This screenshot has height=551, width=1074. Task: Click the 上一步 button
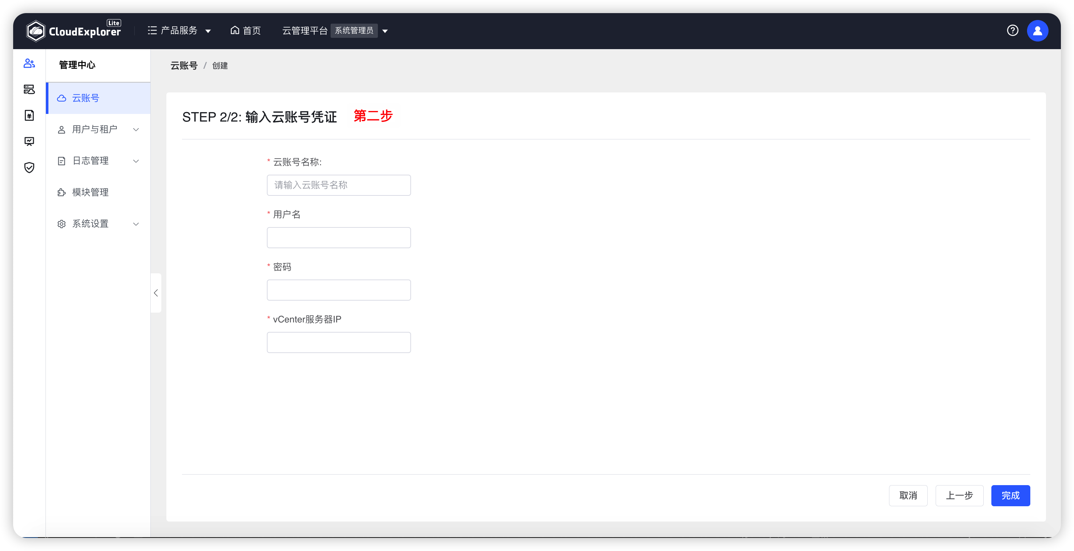(959, 496)
